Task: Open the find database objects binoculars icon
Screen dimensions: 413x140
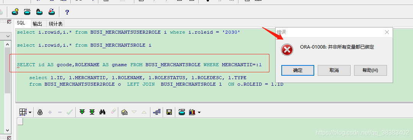Action: pyautogui.click(x=39, y=11)
